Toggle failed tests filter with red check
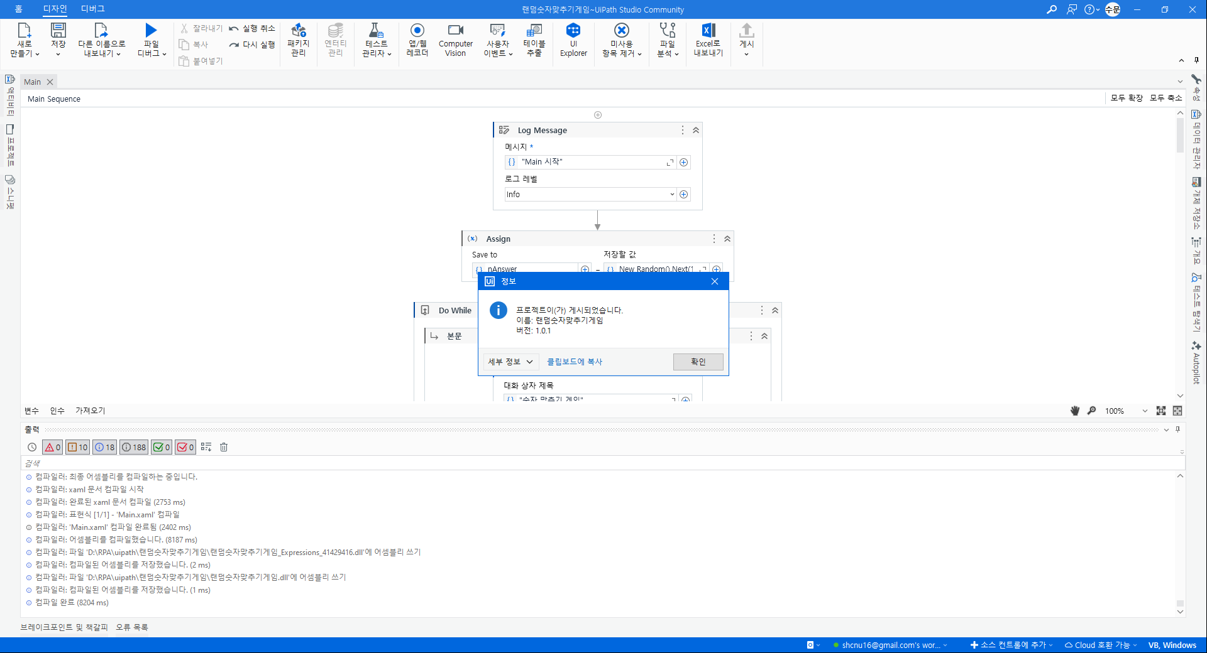1207x653 pixels. (x=185, y=447)
